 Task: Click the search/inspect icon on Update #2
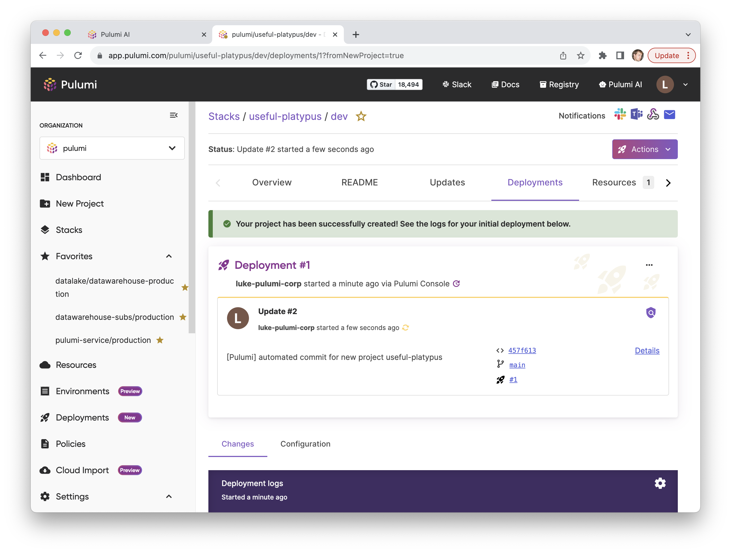(x=651, y=312)
